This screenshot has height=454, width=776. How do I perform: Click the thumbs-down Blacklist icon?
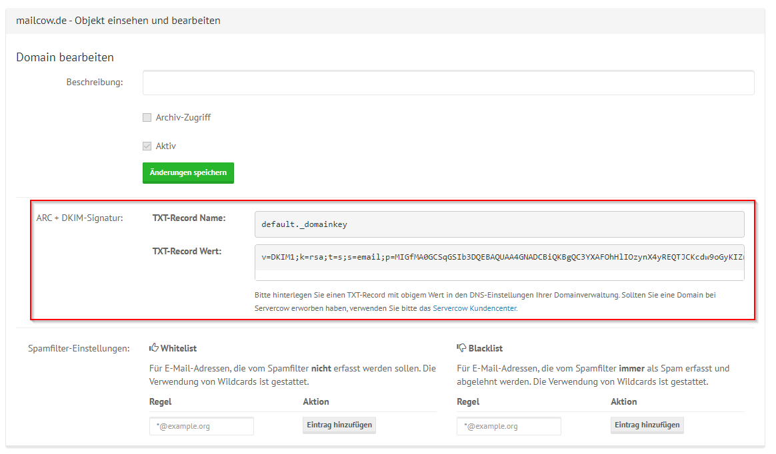(461, 347)
